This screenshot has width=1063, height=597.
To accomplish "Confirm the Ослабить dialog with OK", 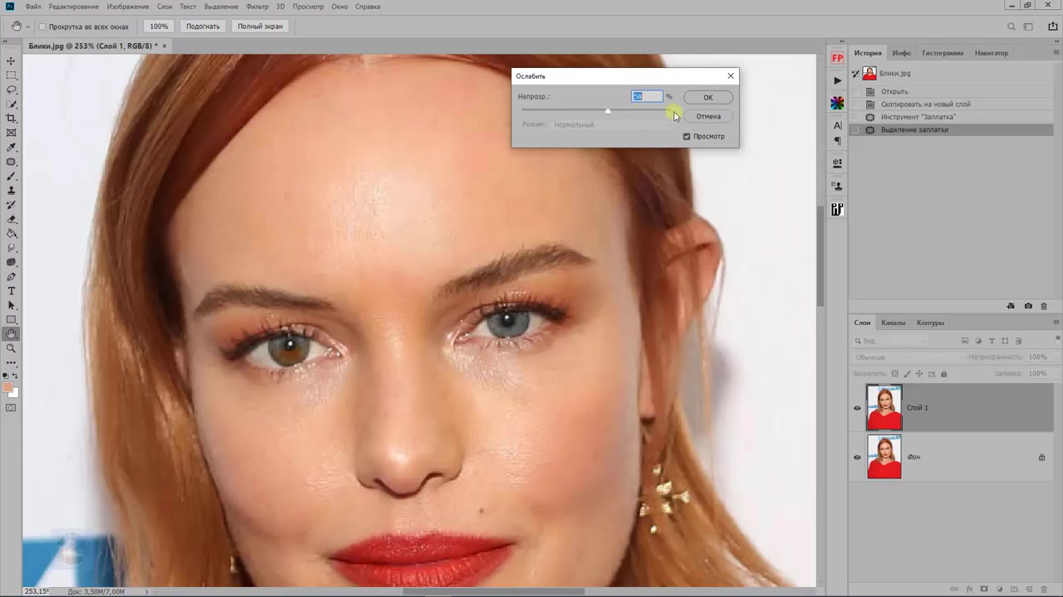I will (x=708, y=97).
